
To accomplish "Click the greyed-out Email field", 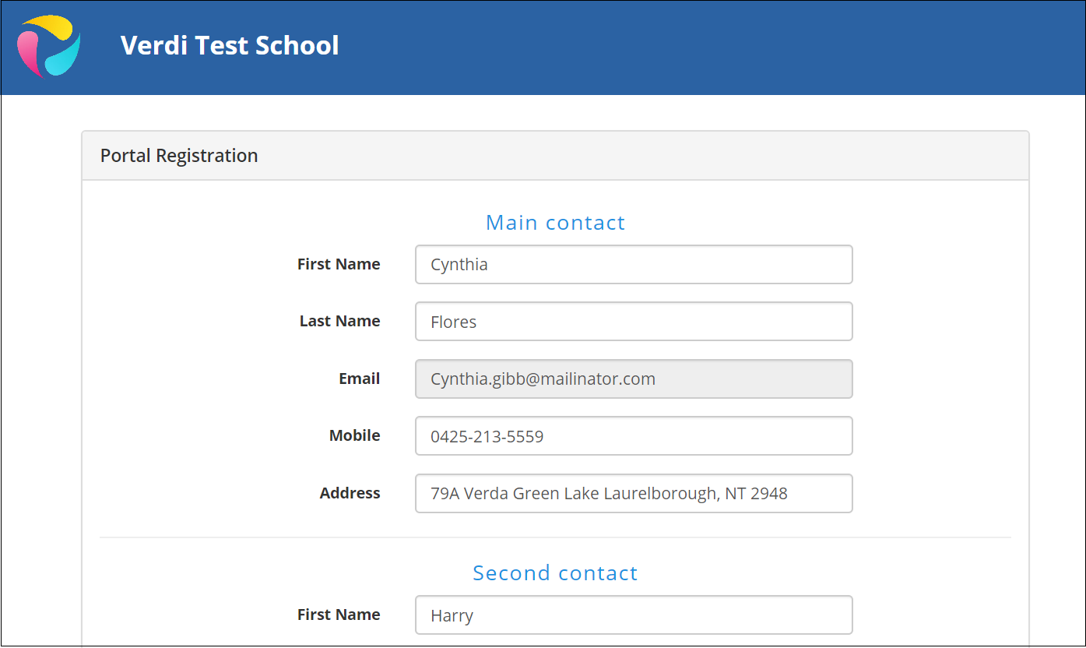I will [x=634, y=379].
